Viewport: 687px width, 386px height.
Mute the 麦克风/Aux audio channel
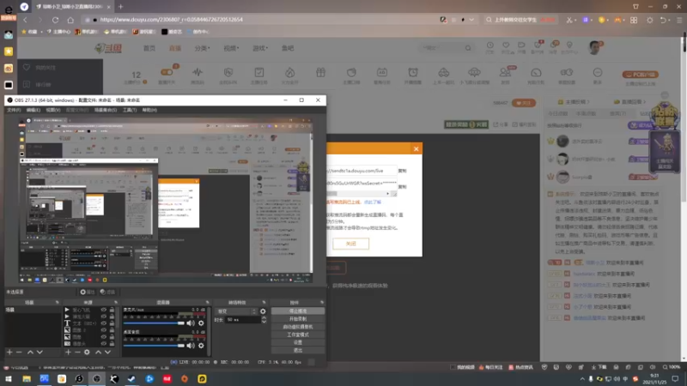click(191, 323)
